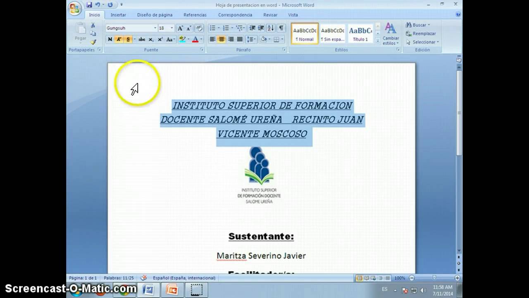The width and height of the screenshot is (529, 298).
Task: Open Fuente dialog launcher
Action: tap(202, 50)
